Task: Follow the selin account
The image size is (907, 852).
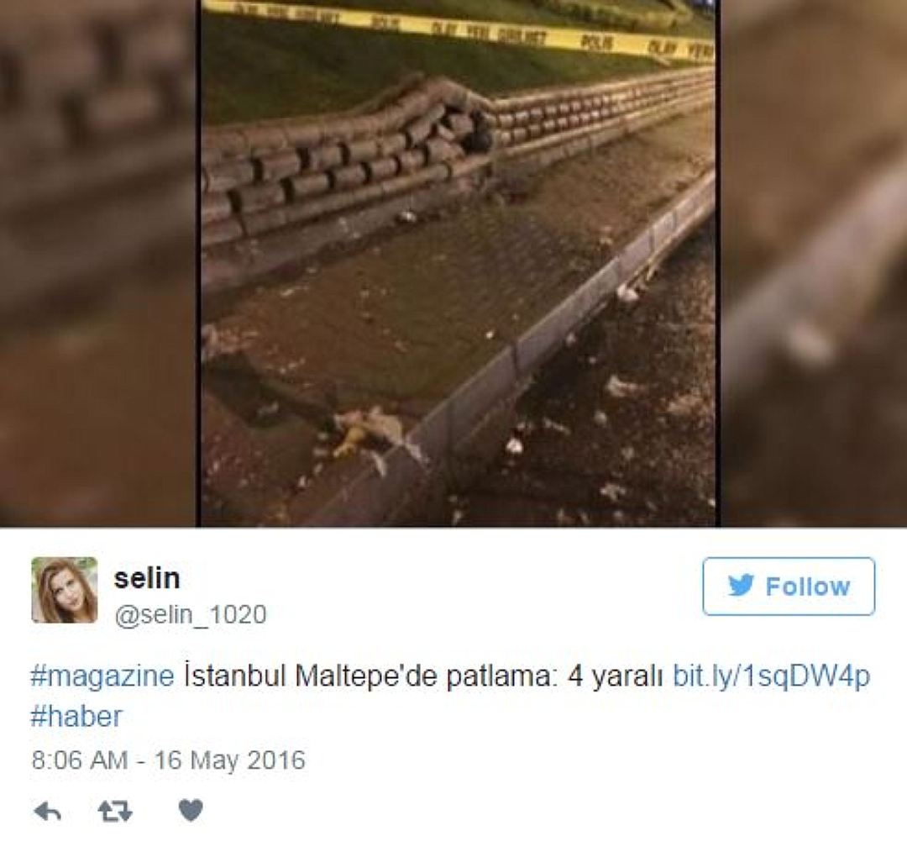Action: (x=789, y=586)
